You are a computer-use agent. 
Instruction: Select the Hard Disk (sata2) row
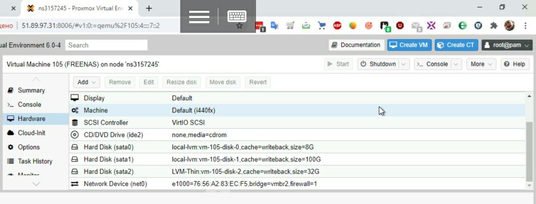(297, 171)
